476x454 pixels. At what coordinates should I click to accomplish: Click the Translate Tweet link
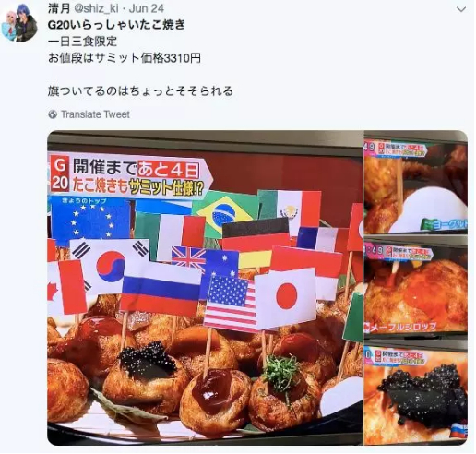pos(95,114)
